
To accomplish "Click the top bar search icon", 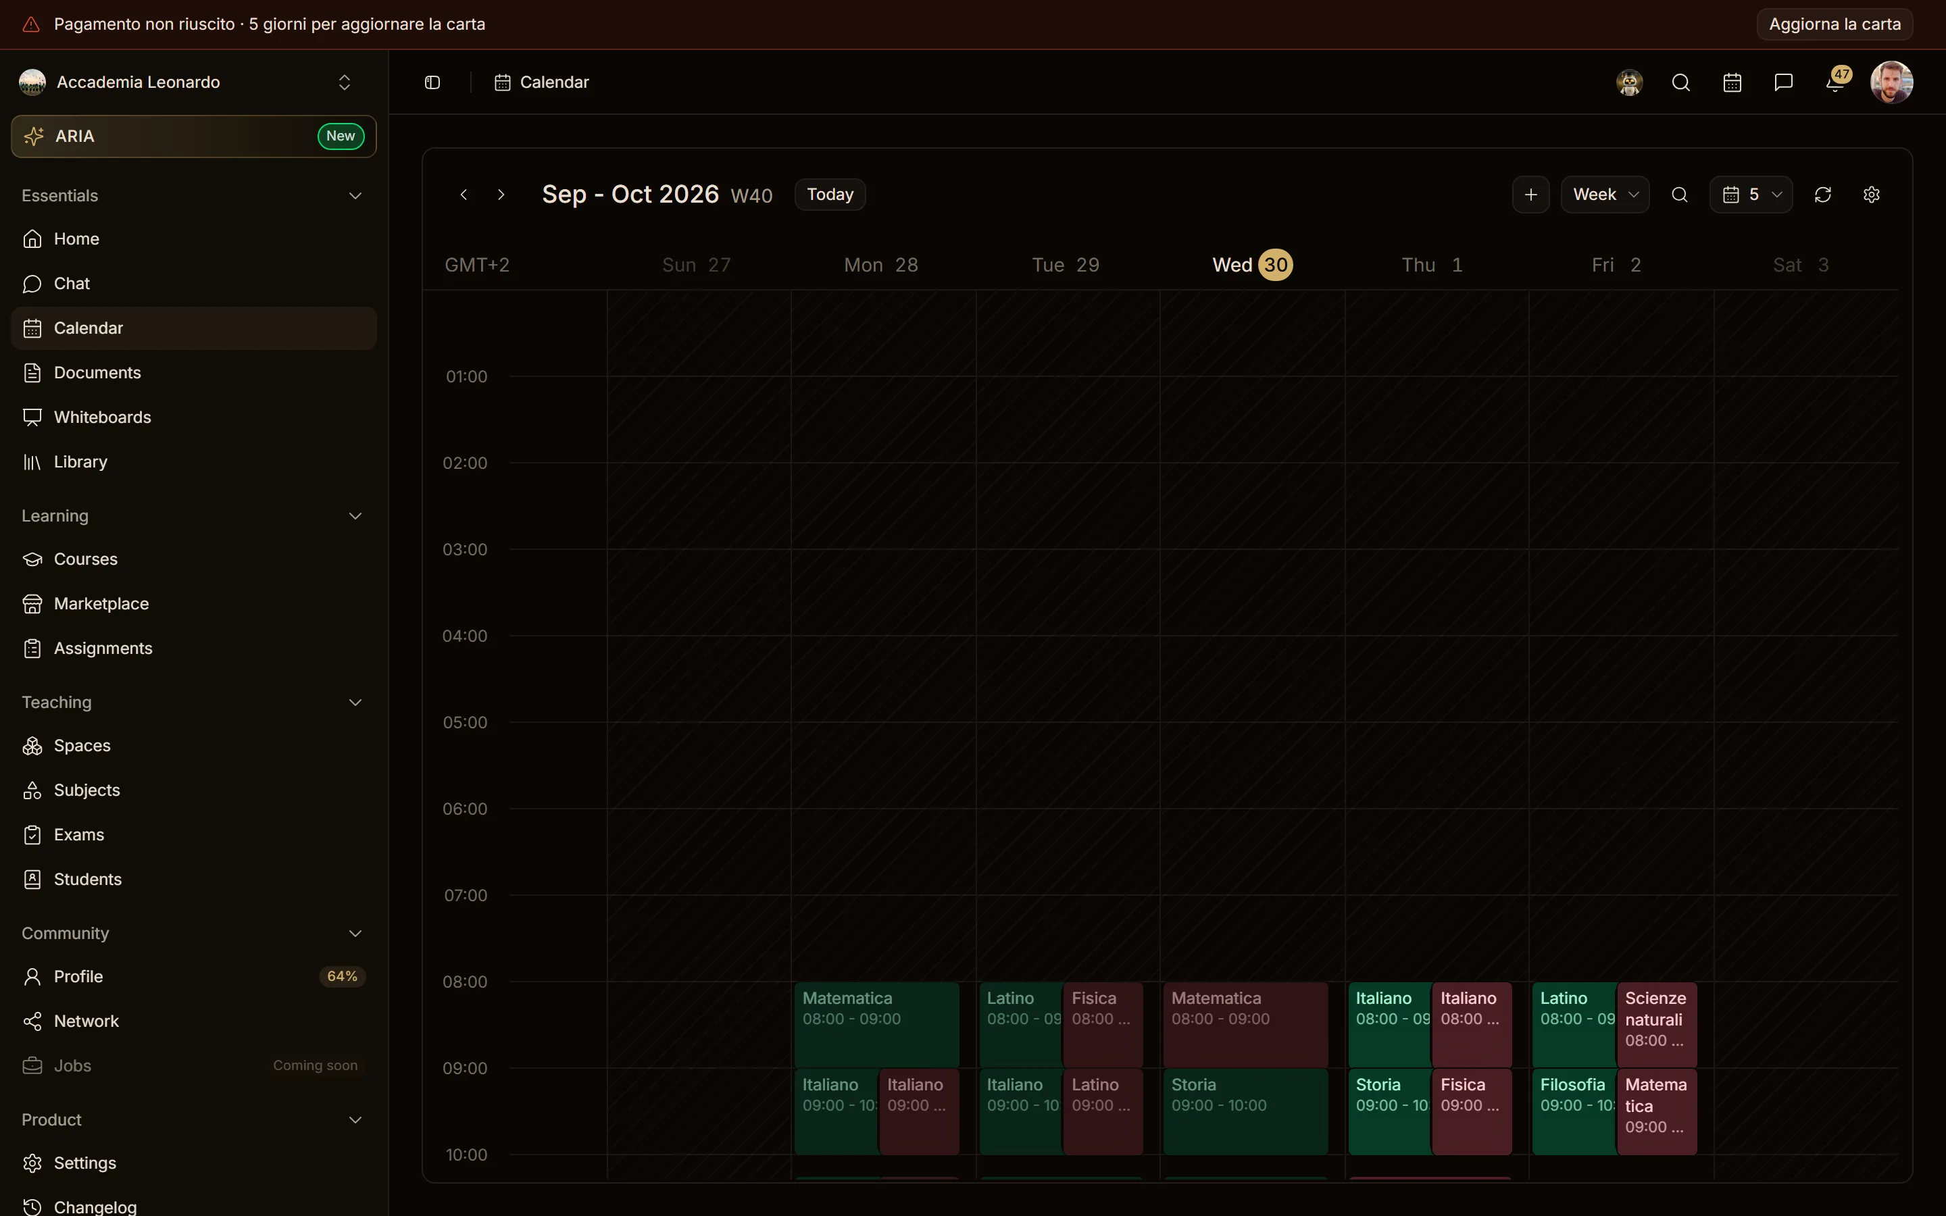I will pyautogui.click(x=1680, y=82).
